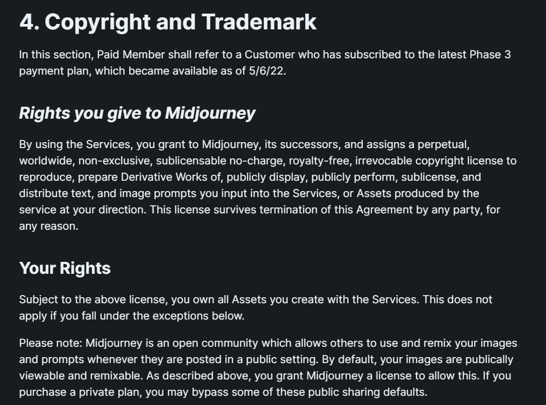Click the 'Rights you give to Midjourney' subheading

coord(137,113)
